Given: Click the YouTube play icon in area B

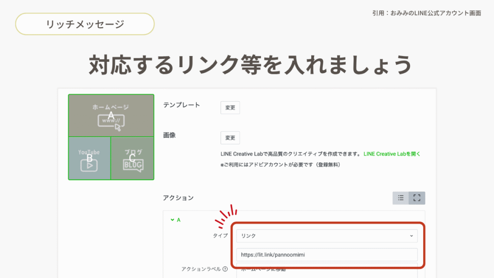Looking at the screenshot, I should coord(89,165).
